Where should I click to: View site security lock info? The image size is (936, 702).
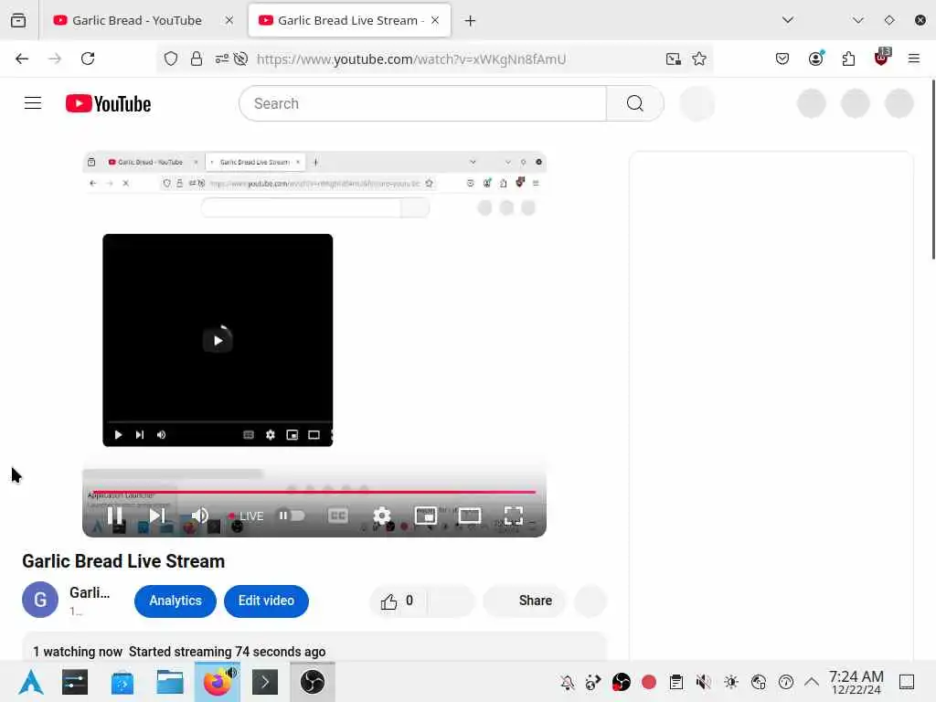[x=197, y=58]
